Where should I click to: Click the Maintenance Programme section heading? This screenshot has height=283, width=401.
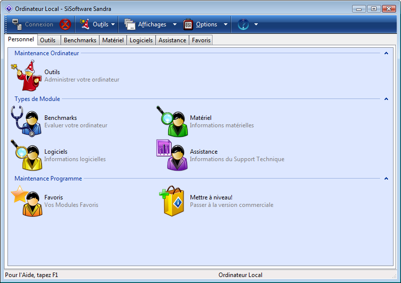[48, 179]
